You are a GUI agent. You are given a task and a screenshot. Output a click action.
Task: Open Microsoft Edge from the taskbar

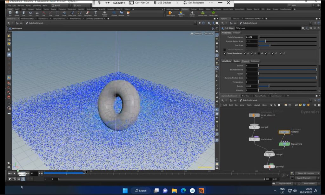pyautogui.click(x=183, y=191)
